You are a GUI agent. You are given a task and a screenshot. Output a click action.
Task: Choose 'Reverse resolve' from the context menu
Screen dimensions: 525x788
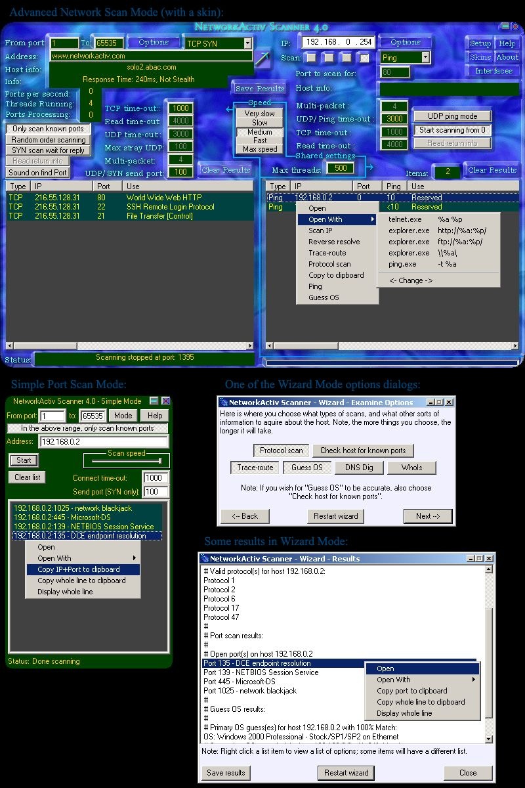338,242
